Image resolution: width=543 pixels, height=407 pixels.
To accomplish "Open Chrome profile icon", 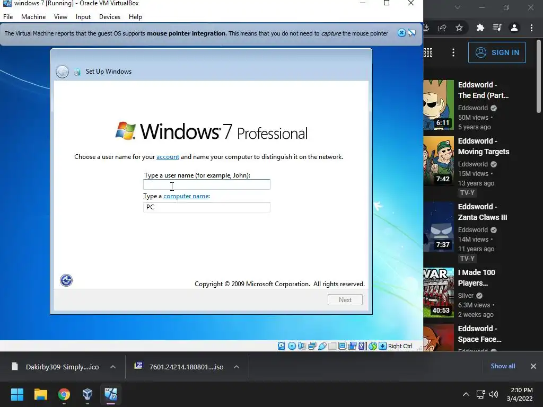I will [514, 28].
